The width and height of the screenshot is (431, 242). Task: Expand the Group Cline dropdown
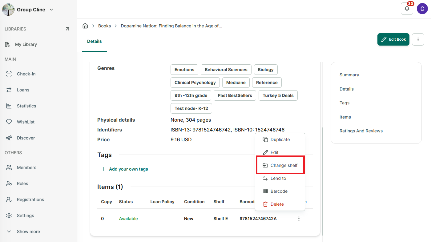[51, 10]
